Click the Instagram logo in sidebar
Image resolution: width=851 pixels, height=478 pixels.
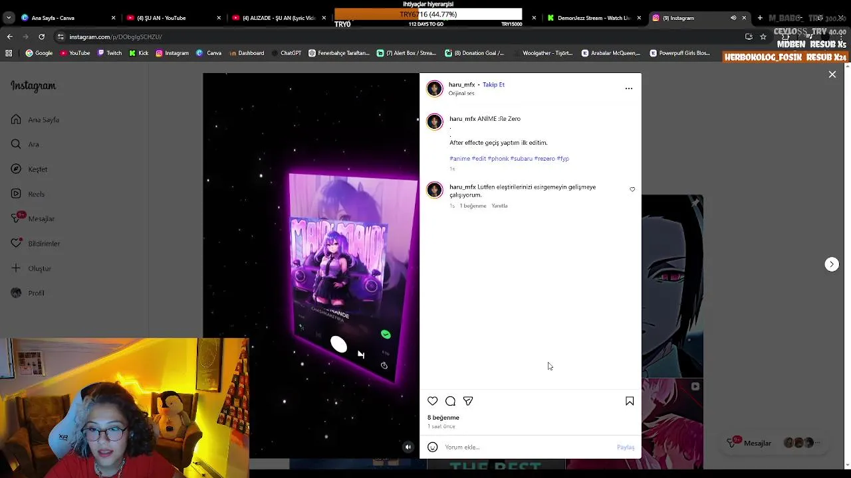click(33, 86)
